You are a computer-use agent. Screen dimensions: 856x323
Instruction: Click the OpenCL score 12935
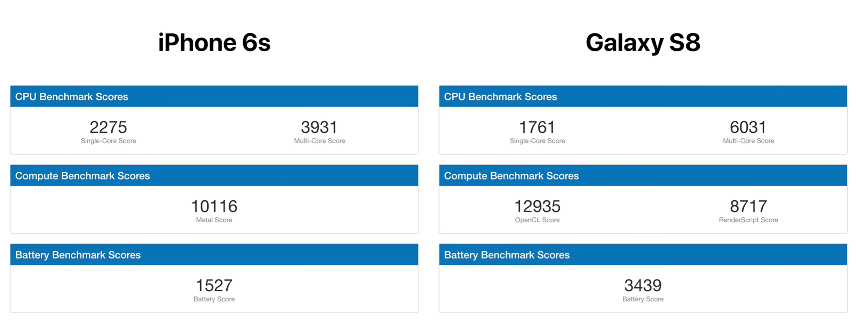[537, 206]
